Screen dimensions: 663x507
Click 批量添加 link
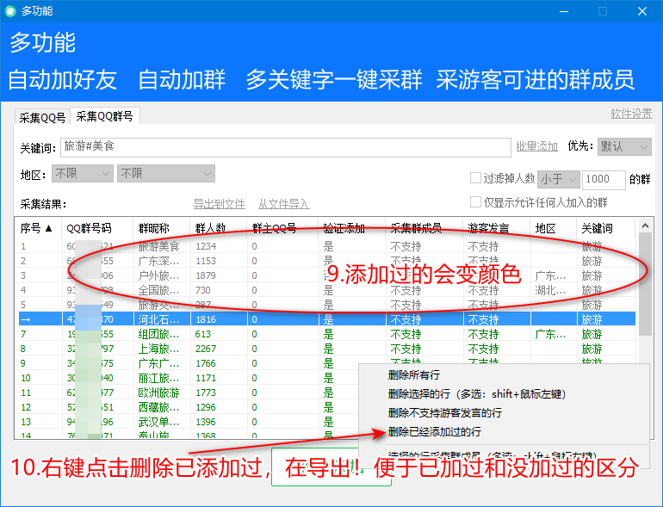pyautogui.click(x=536, y=146)
